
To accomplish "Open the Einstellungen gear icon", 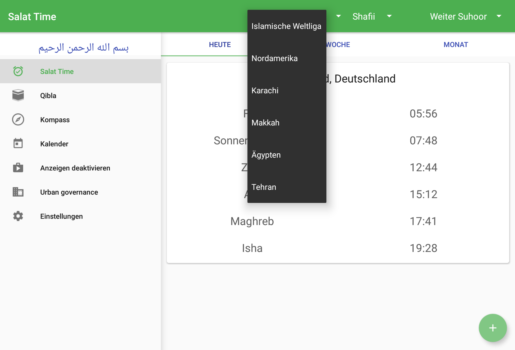I will tap(18, 216).
